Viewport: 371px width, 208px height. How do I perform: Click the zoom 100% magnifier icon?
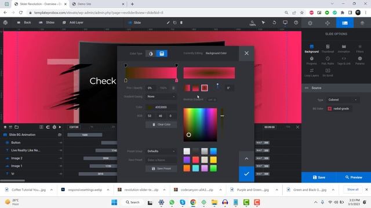click(253, 23)
